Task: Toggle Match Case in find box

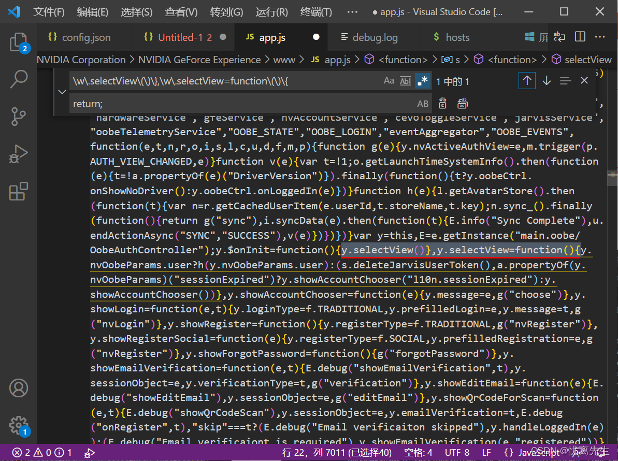Action: (x=389, y=81)
